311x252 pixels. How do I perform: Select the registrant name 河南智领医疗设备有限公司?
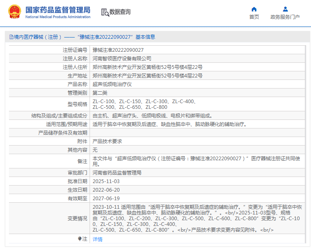click(122, 58)
